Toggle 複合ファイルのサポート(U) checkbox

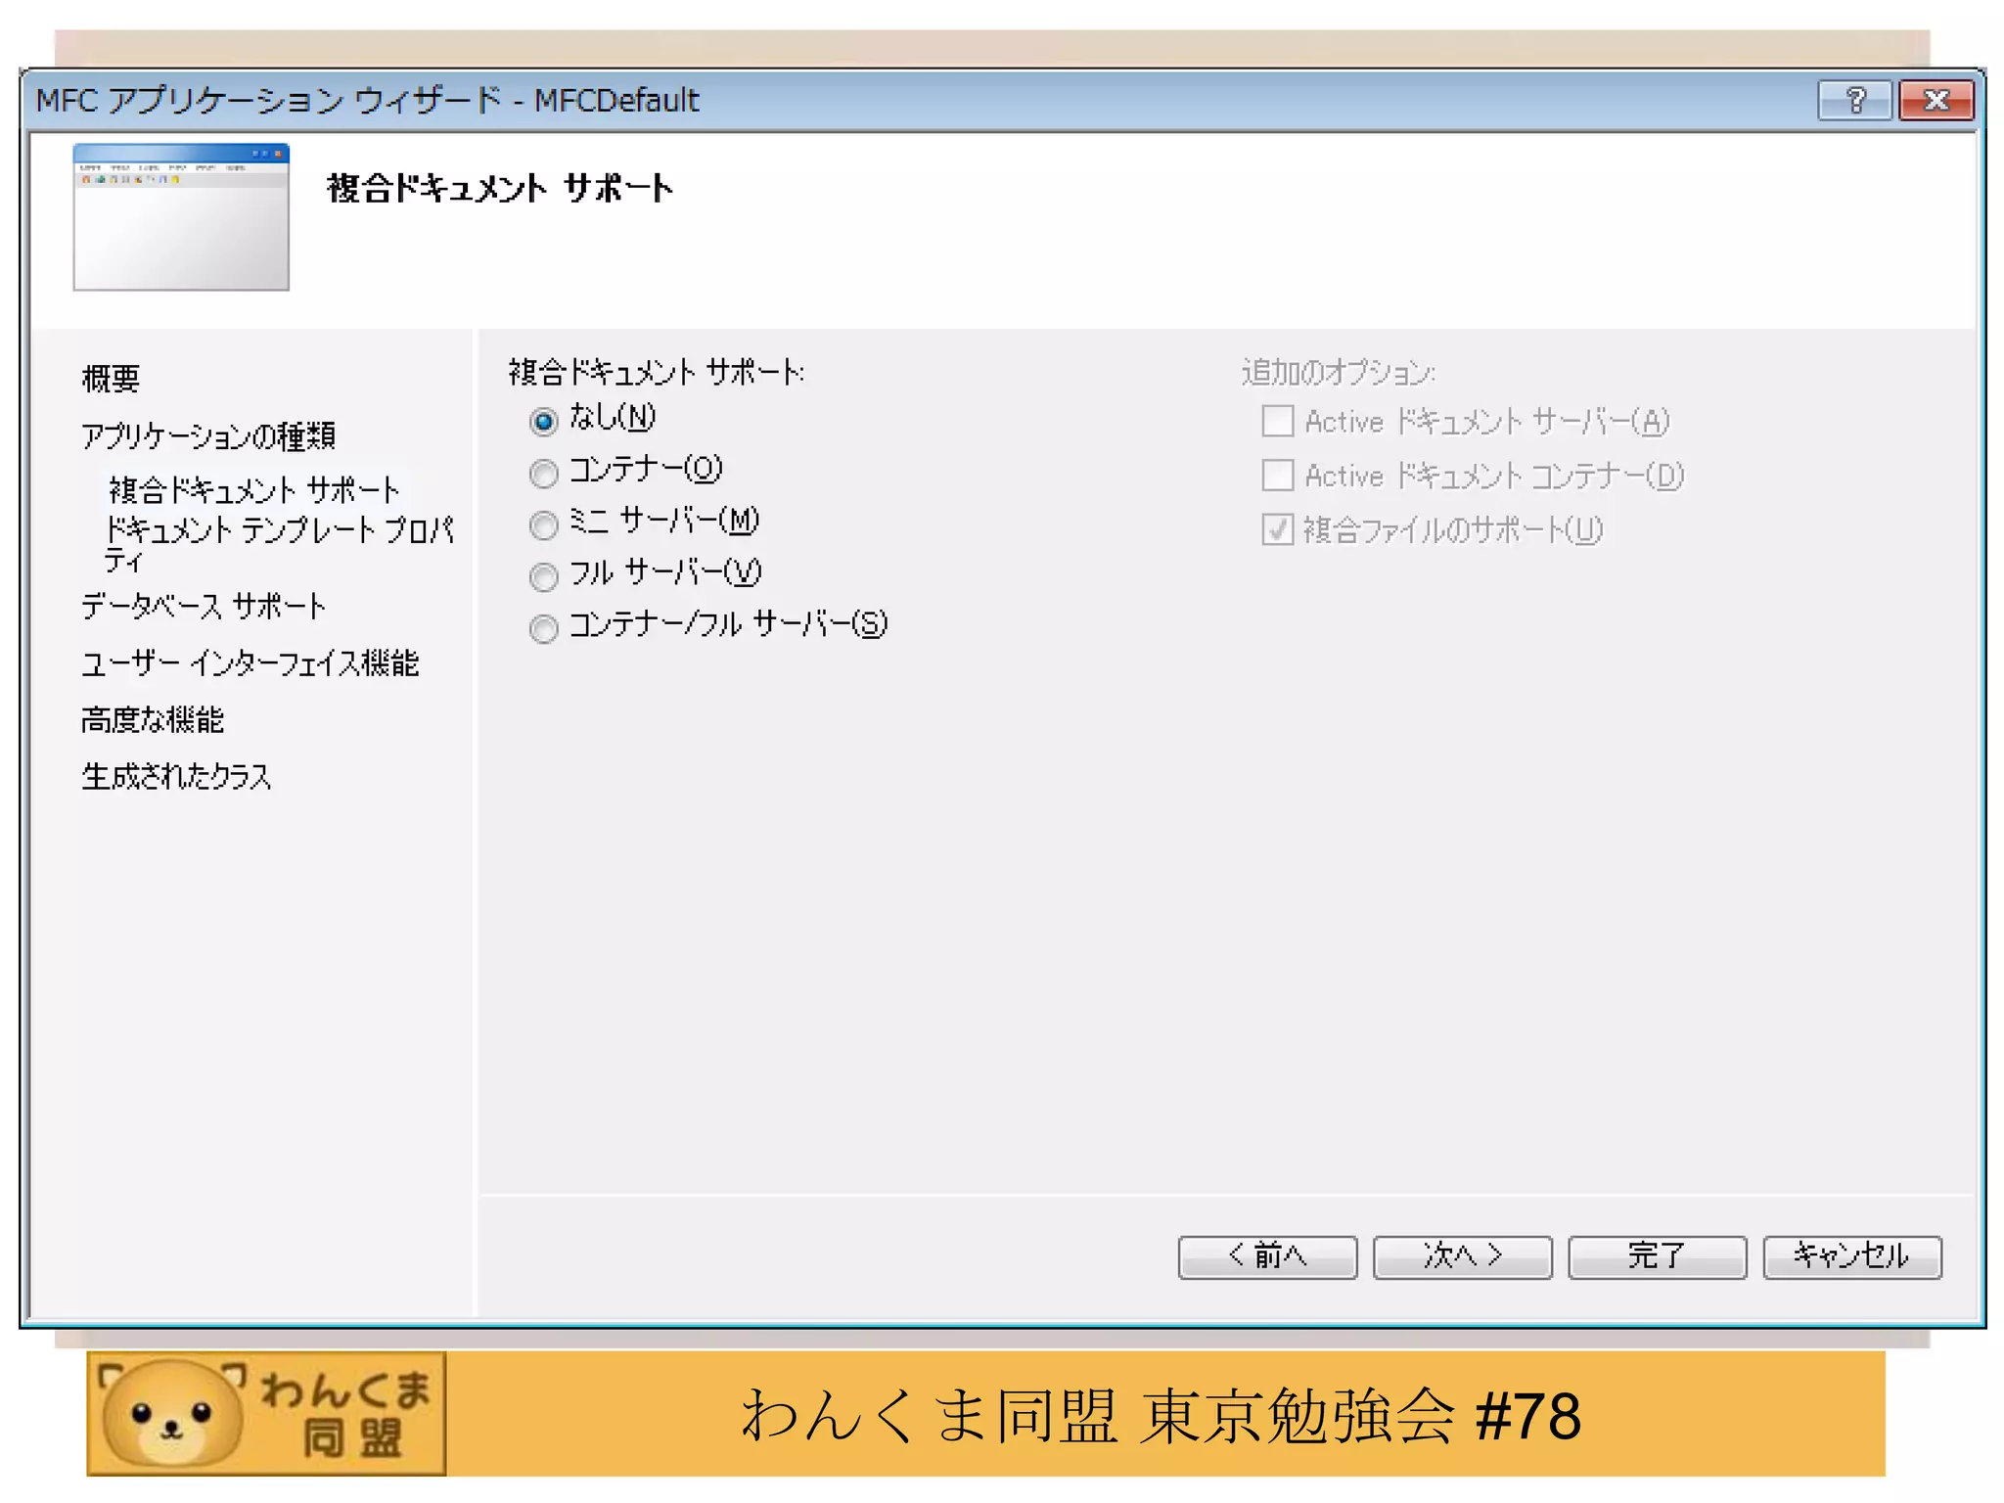pos(1277,529)
